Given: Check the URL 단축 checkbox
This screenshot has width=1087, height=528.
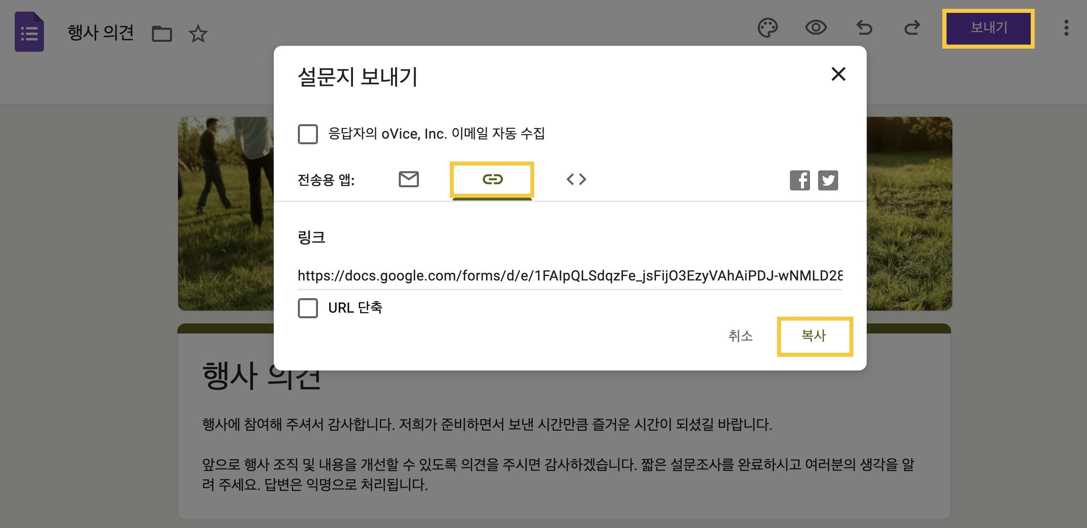Looking at the screenshot, I should click(x=308, y=308).
